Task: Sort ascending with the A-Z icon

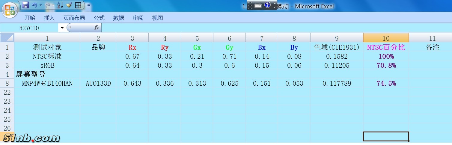Action: 60,5
